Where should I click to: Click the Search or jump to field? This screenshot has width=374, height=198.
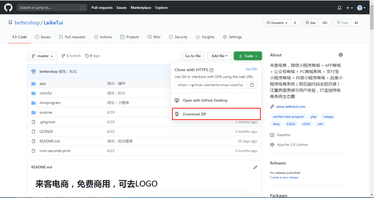pyautogui.click(x=52, y=8)
